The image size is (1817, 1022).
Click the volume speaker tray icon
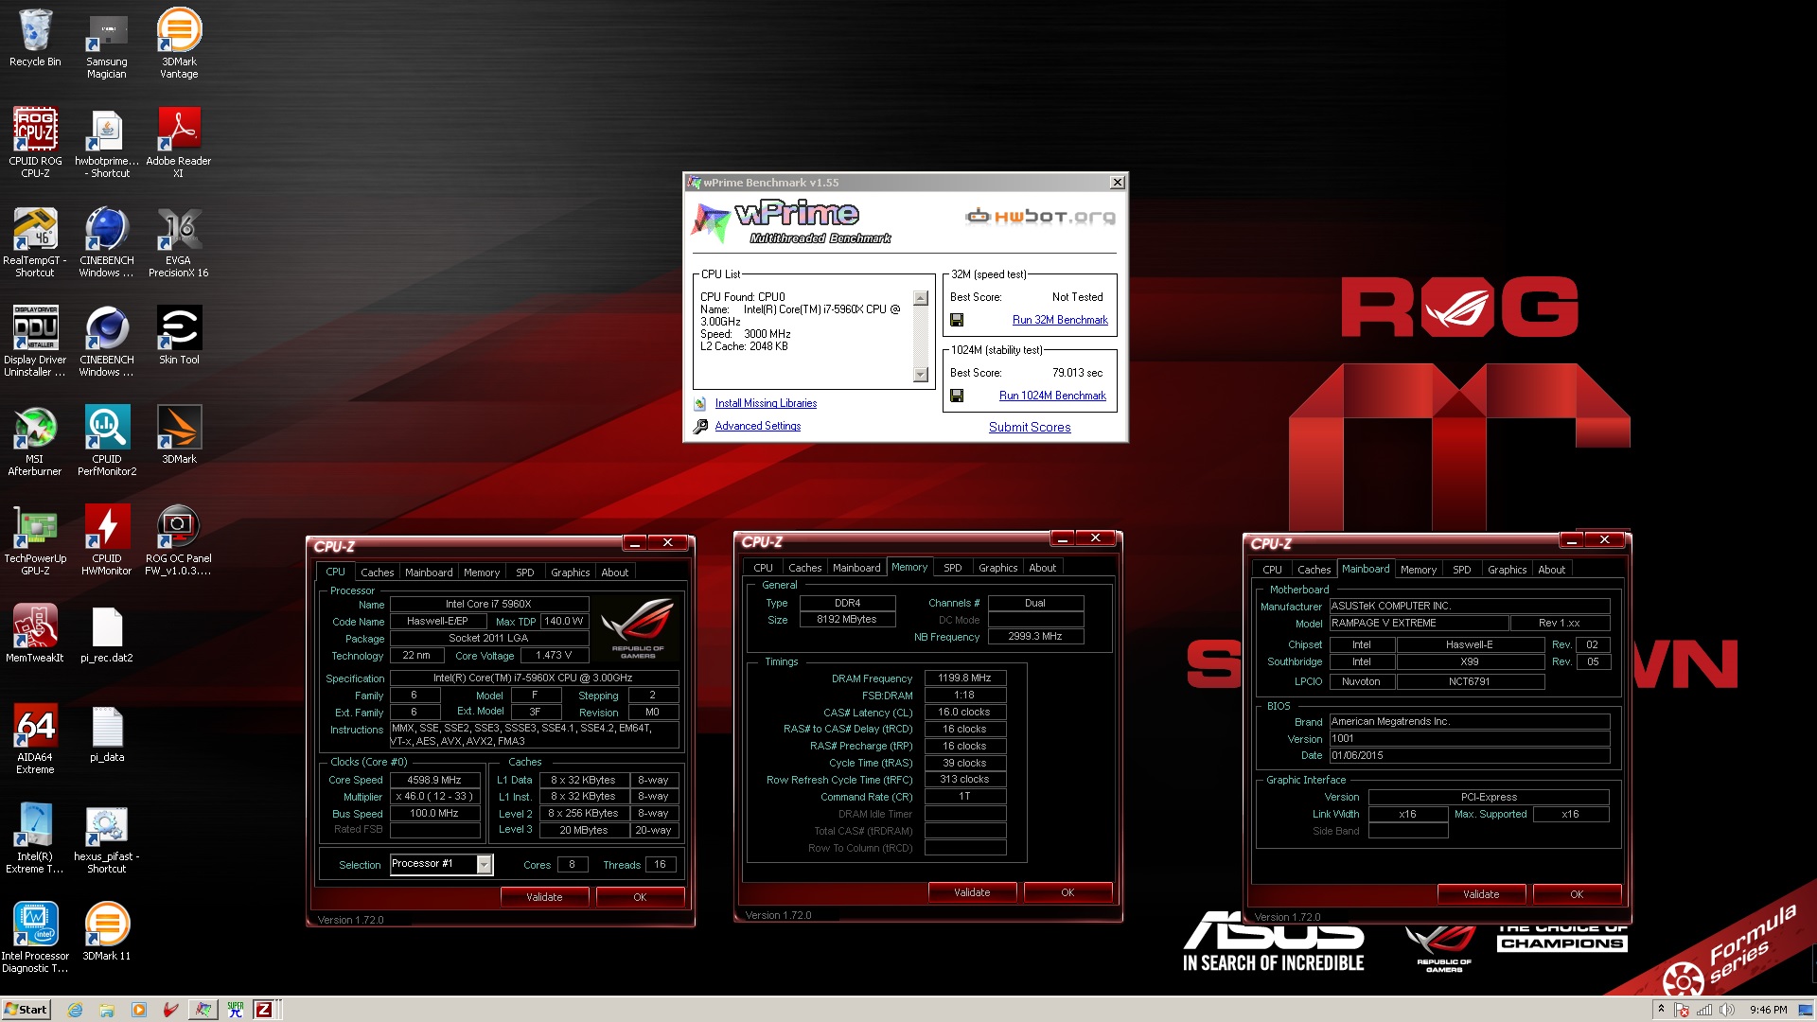click(x=1727, y=1010)
